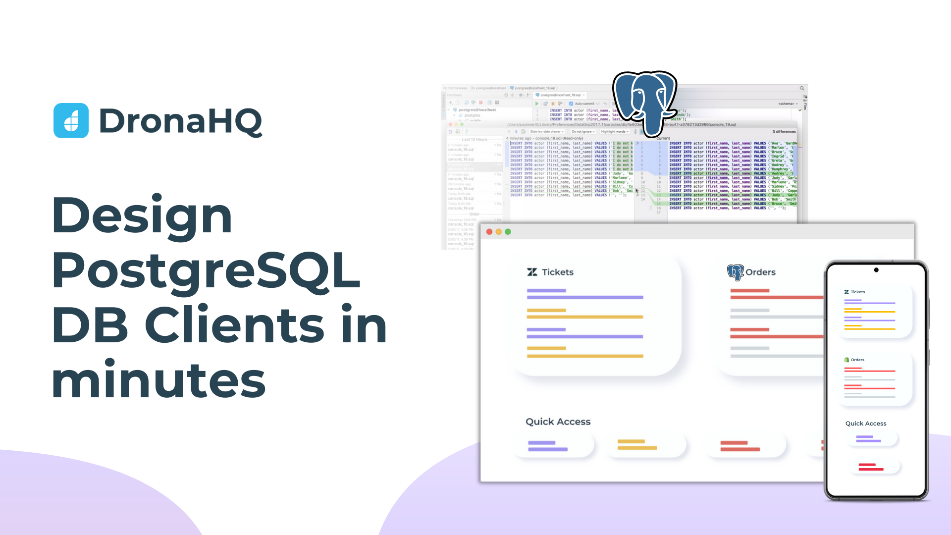Screen dimensions: 951x535
Task: Switch to postgres@localhost_19.sql editor tab
Action: [560, 95]
